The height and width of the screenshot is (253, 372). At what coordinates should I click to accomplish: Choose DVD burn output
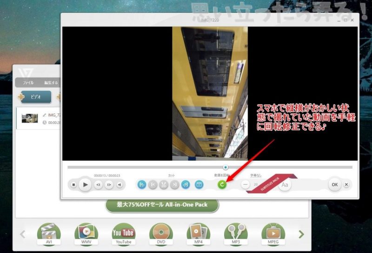[x=161, y=234]
